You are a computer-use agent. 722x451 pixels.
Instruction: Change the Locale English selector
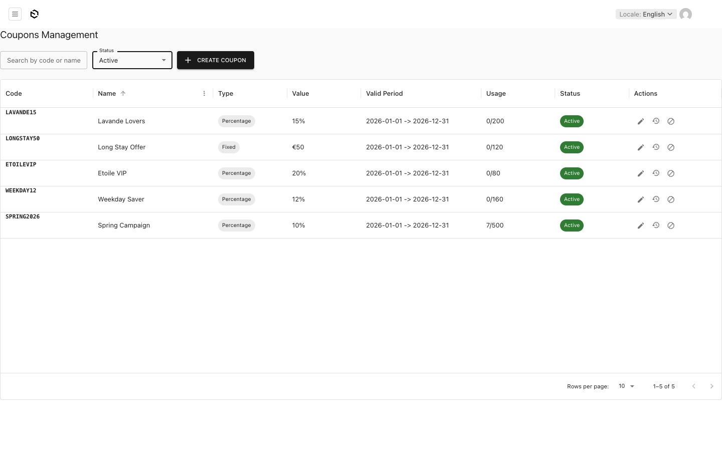point(646,14)
